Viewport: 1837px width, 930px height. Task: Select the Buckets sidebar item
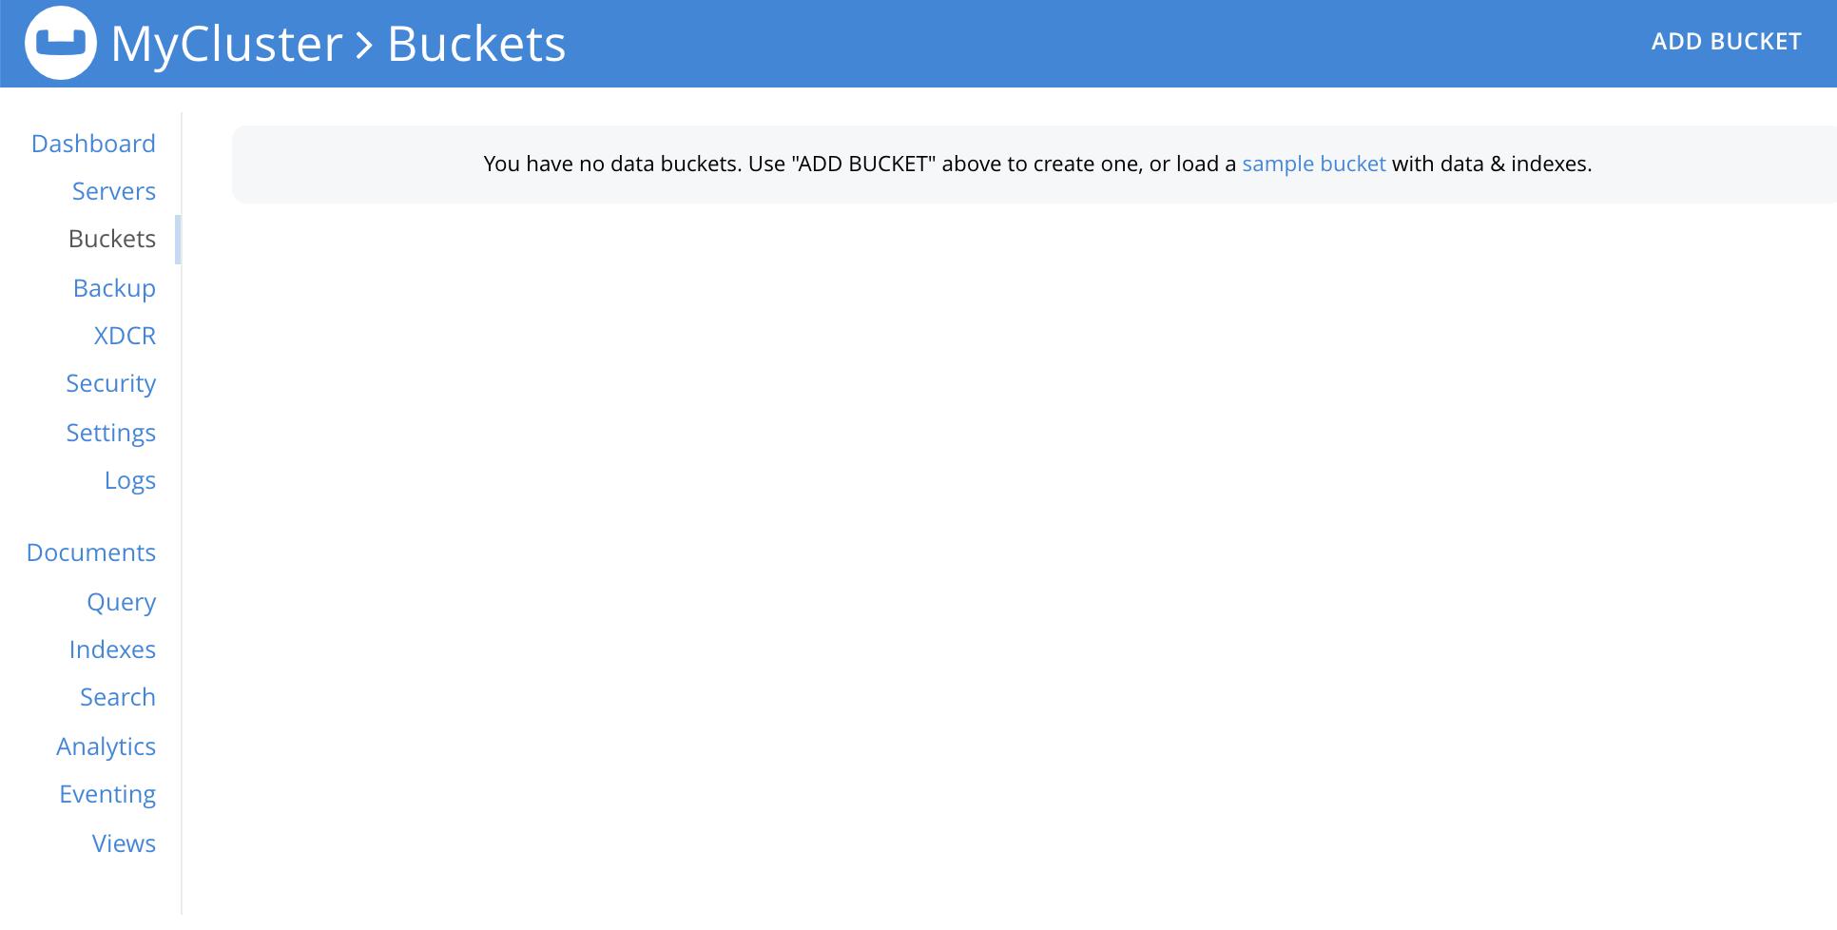(x=111, y=239)
